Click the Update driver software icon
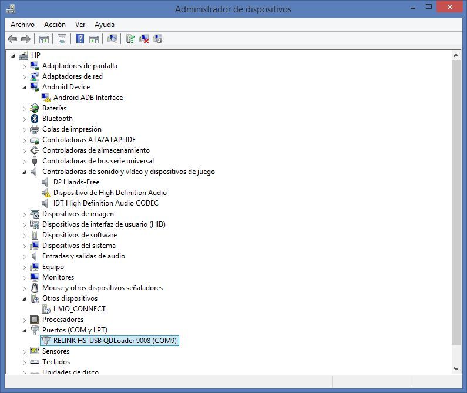 (130, 39)
